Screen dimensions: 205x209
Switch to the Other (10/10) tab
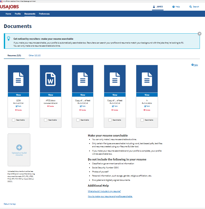coord(35,55)
